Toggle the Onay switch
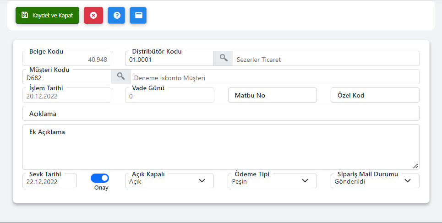Viewport: 442px width, 223px height. pos(100,178)
